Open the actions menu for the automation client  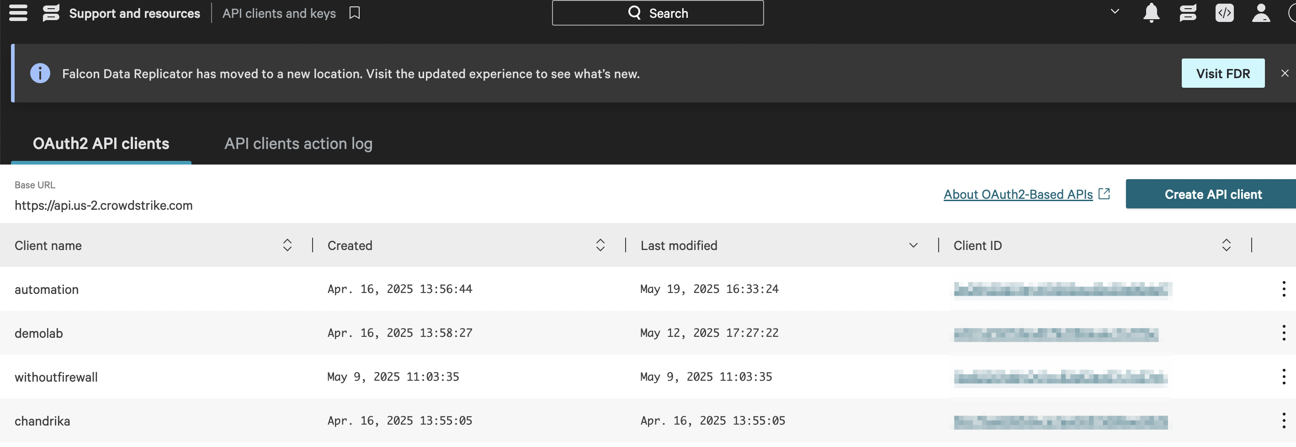pos(1285,289)
